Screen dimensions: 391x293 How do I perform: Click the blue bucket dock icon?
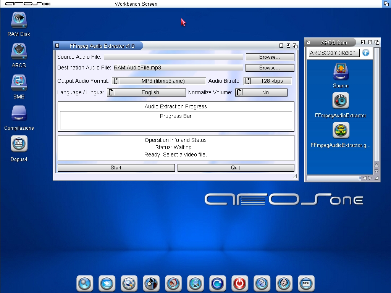pos(262,283)
